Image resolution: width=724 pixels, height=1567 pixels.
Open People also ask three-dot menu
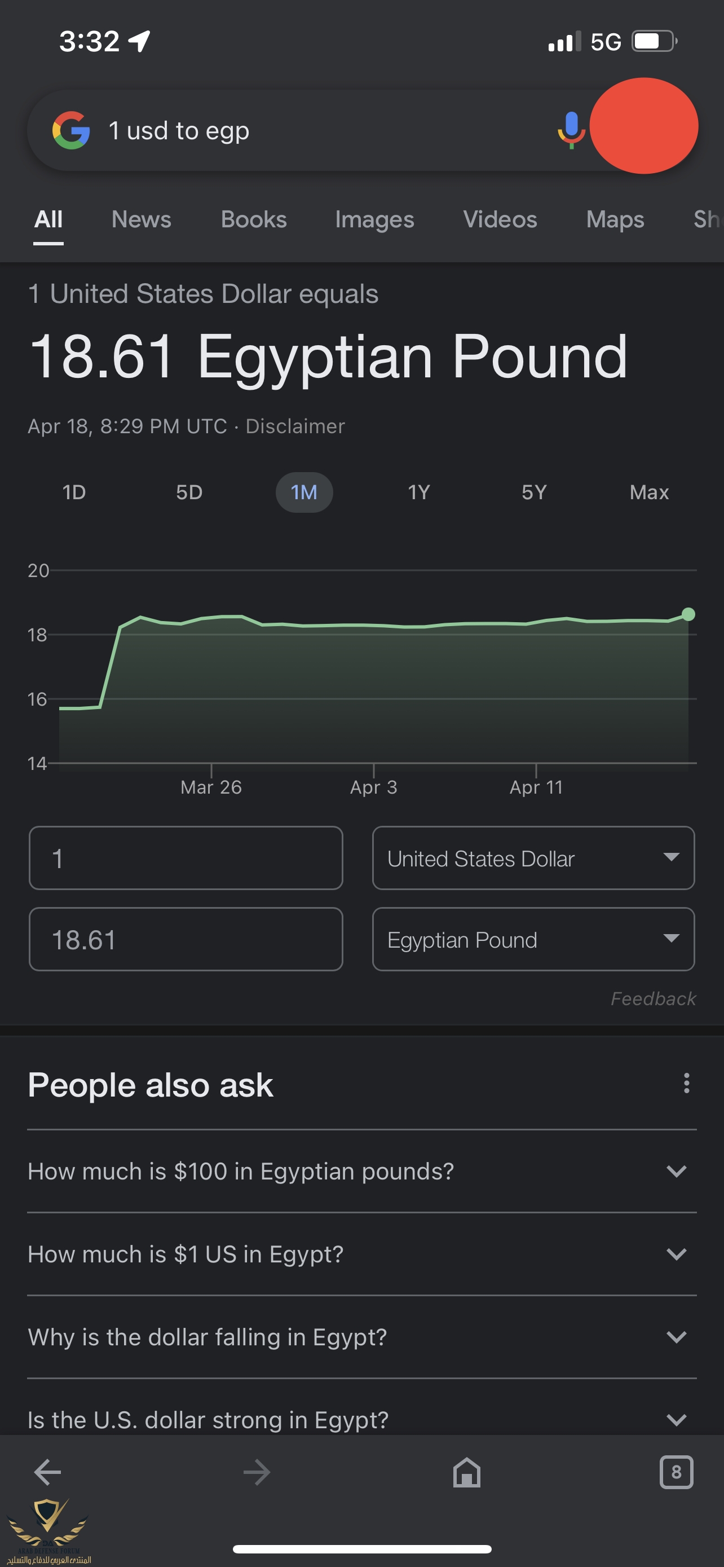pos(686,1083)
